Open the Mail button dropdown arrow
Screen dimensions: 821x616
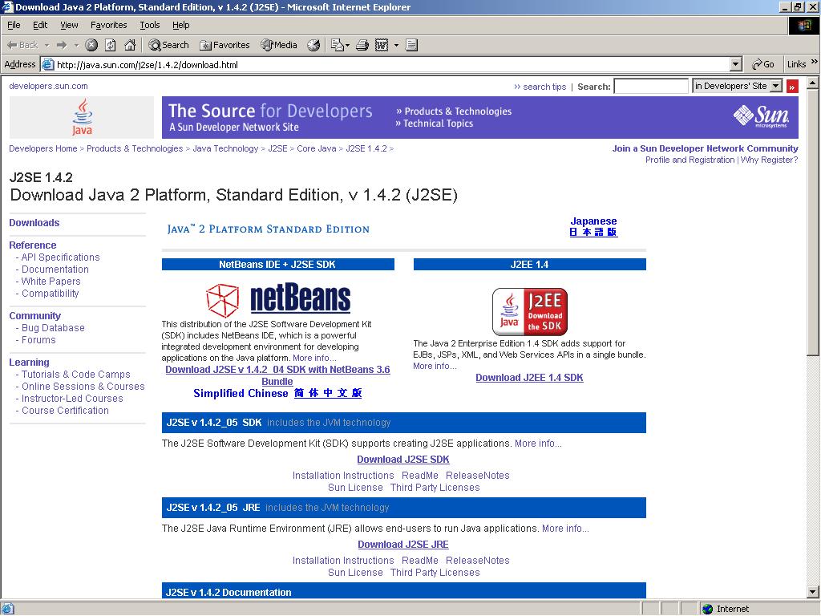click(x=347, y=45)
